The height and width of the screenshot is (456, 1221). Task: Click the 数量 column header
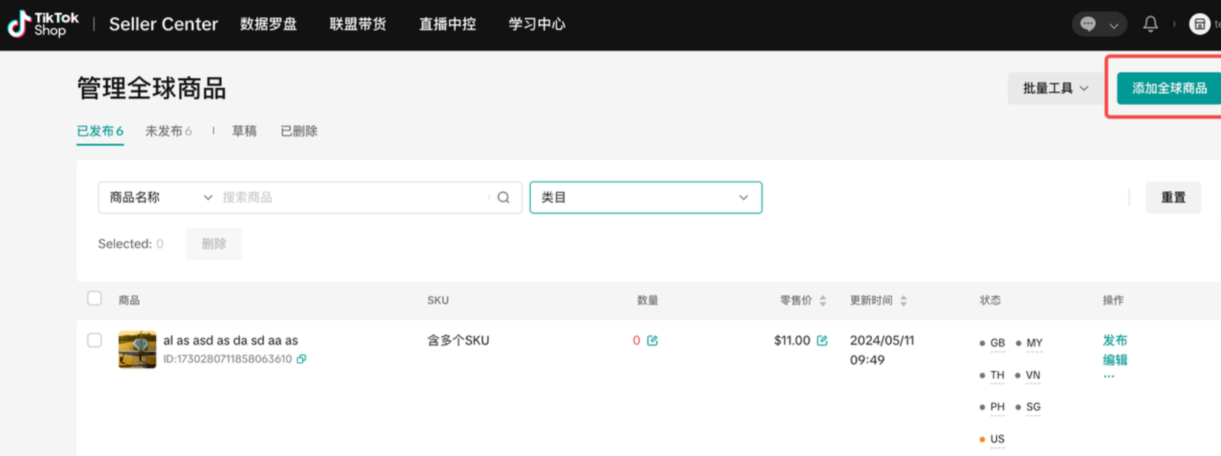pos(648,300)
